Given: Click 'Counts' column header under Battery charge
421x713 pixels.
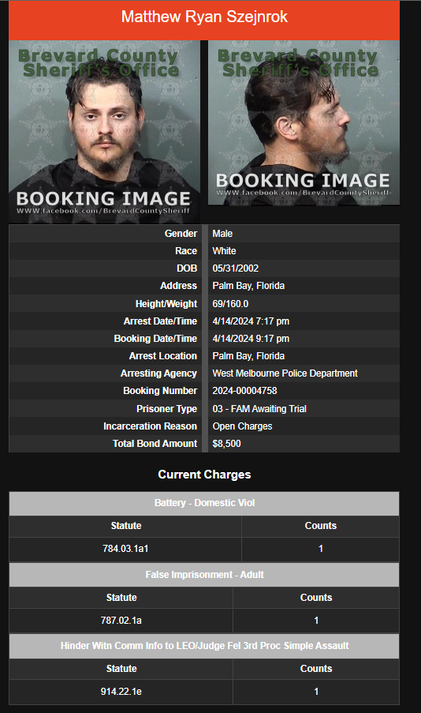Looking at the screenshot, I should pos(321,526).
